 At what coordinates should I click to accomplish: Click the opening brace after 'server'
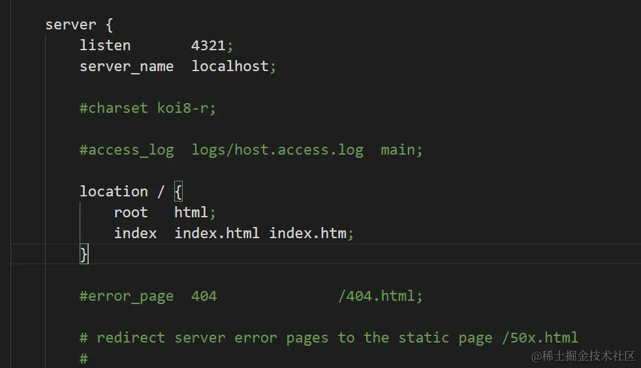click(x=109, y=25)
